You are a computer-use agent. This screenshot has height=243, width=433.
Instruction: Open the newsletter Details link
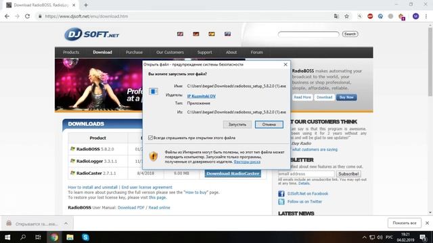[304, 183]
